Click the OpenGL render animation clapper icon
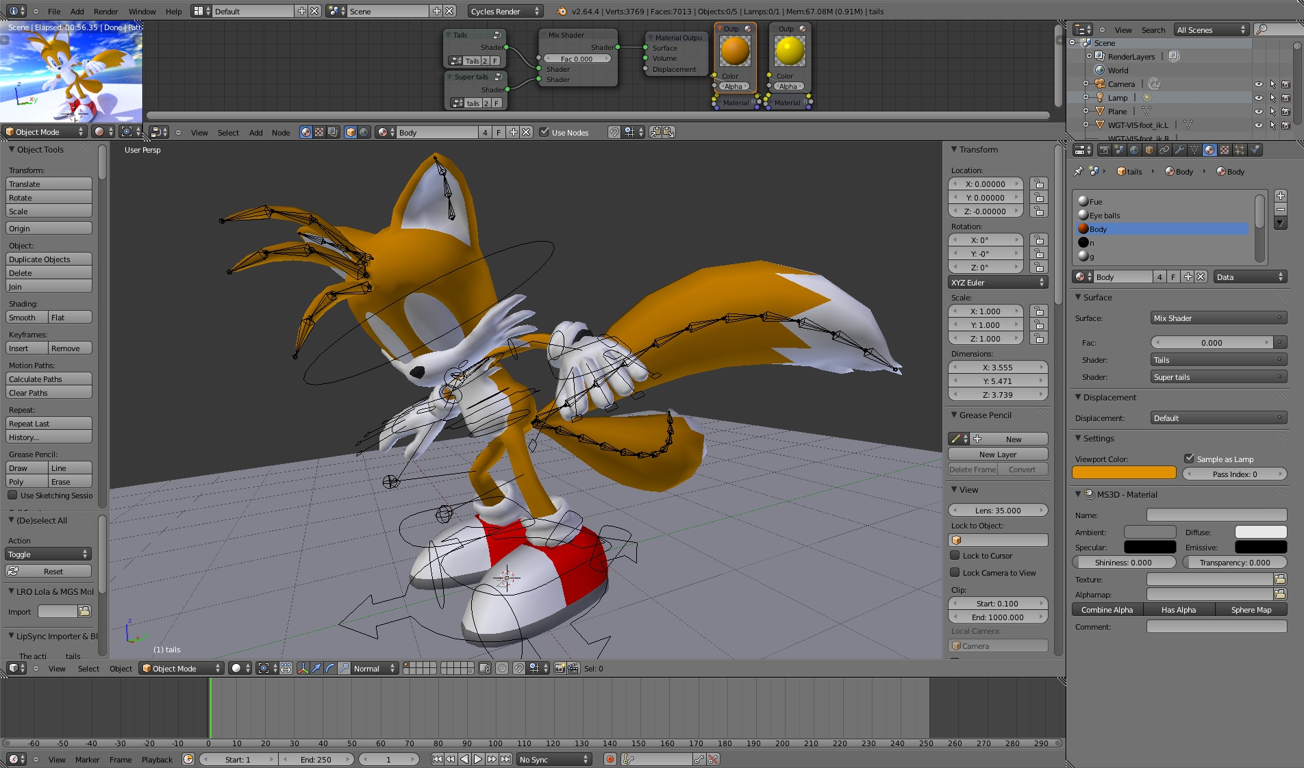1304x768 pixels. (x=573, y=668)
